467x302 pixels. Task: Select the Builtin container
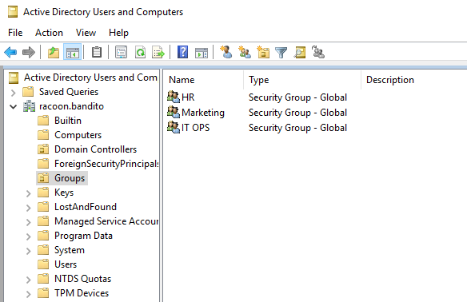[68, 121]
